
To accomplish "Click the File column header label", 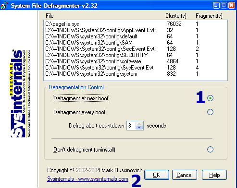I will point(50,16).
